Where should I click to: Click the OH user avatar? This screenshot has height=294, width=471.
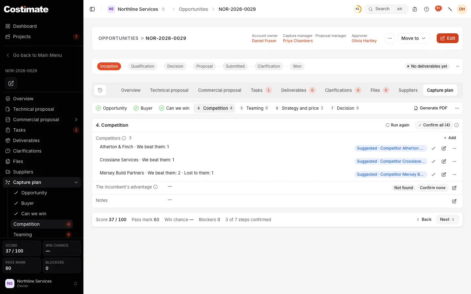pyautogui.click(x=462, y=9)
